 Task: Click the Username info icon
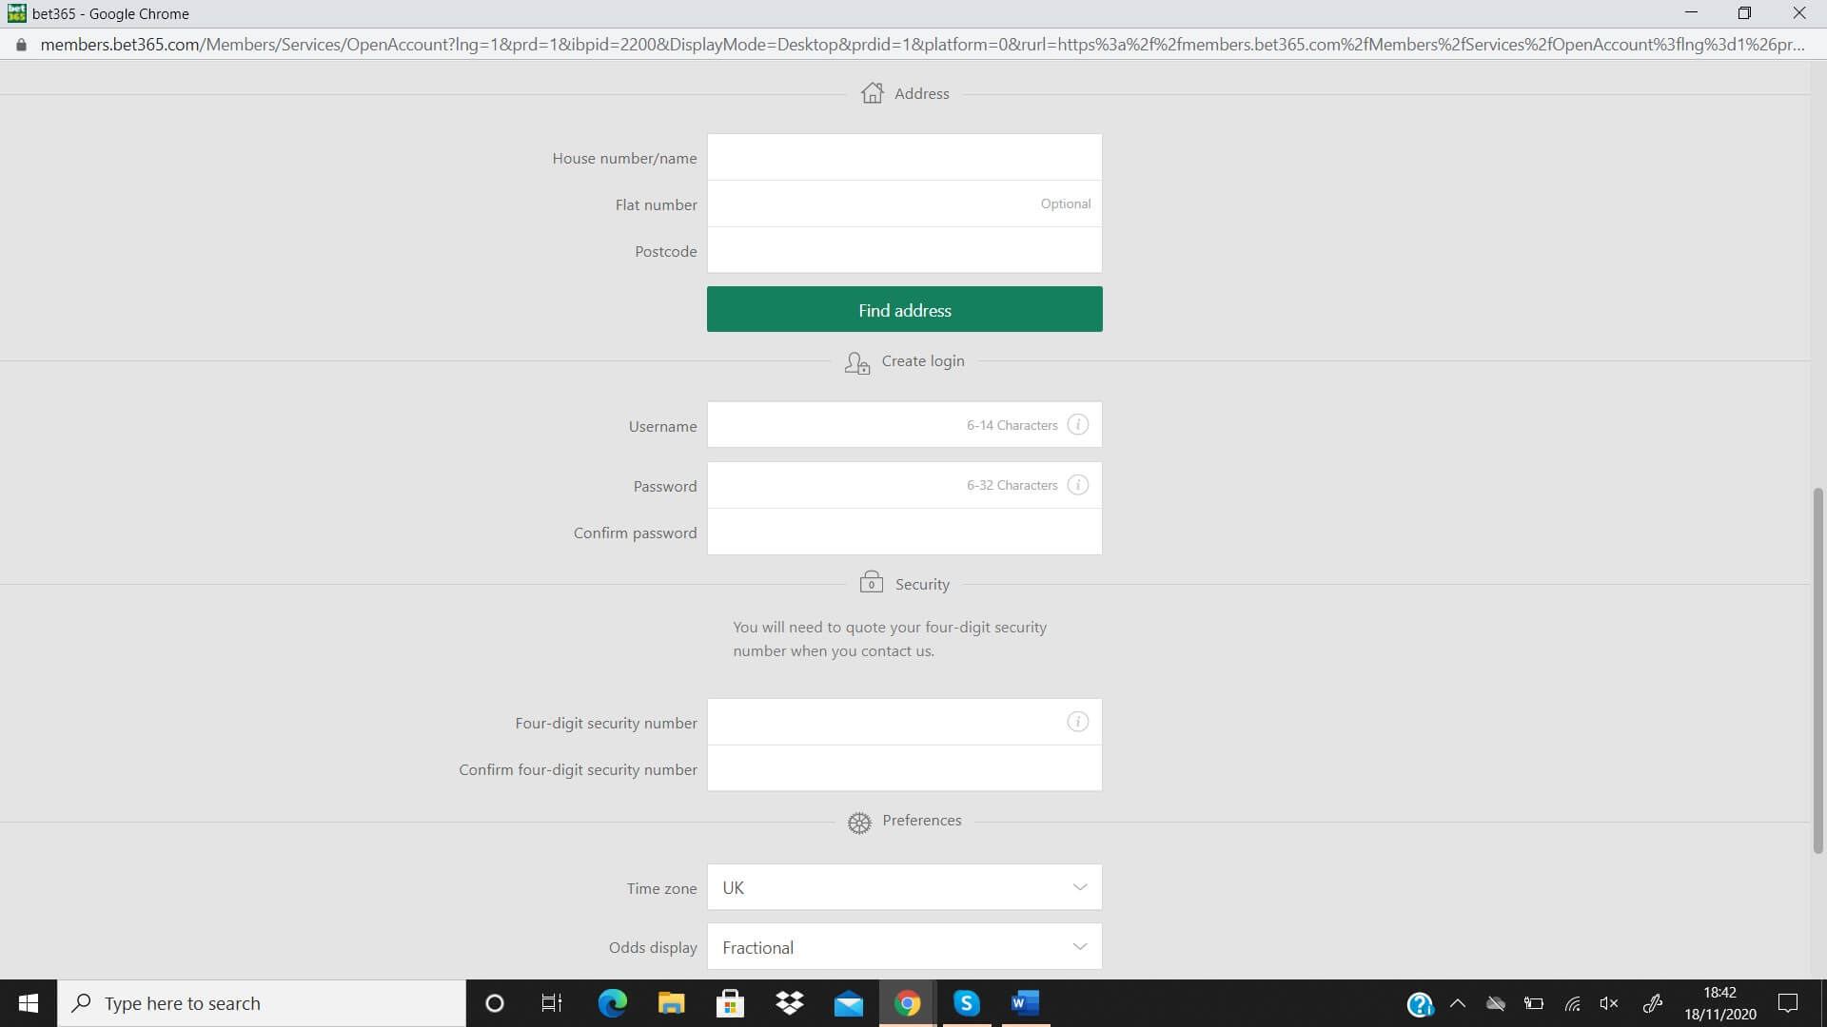[x=1077, y=425]
